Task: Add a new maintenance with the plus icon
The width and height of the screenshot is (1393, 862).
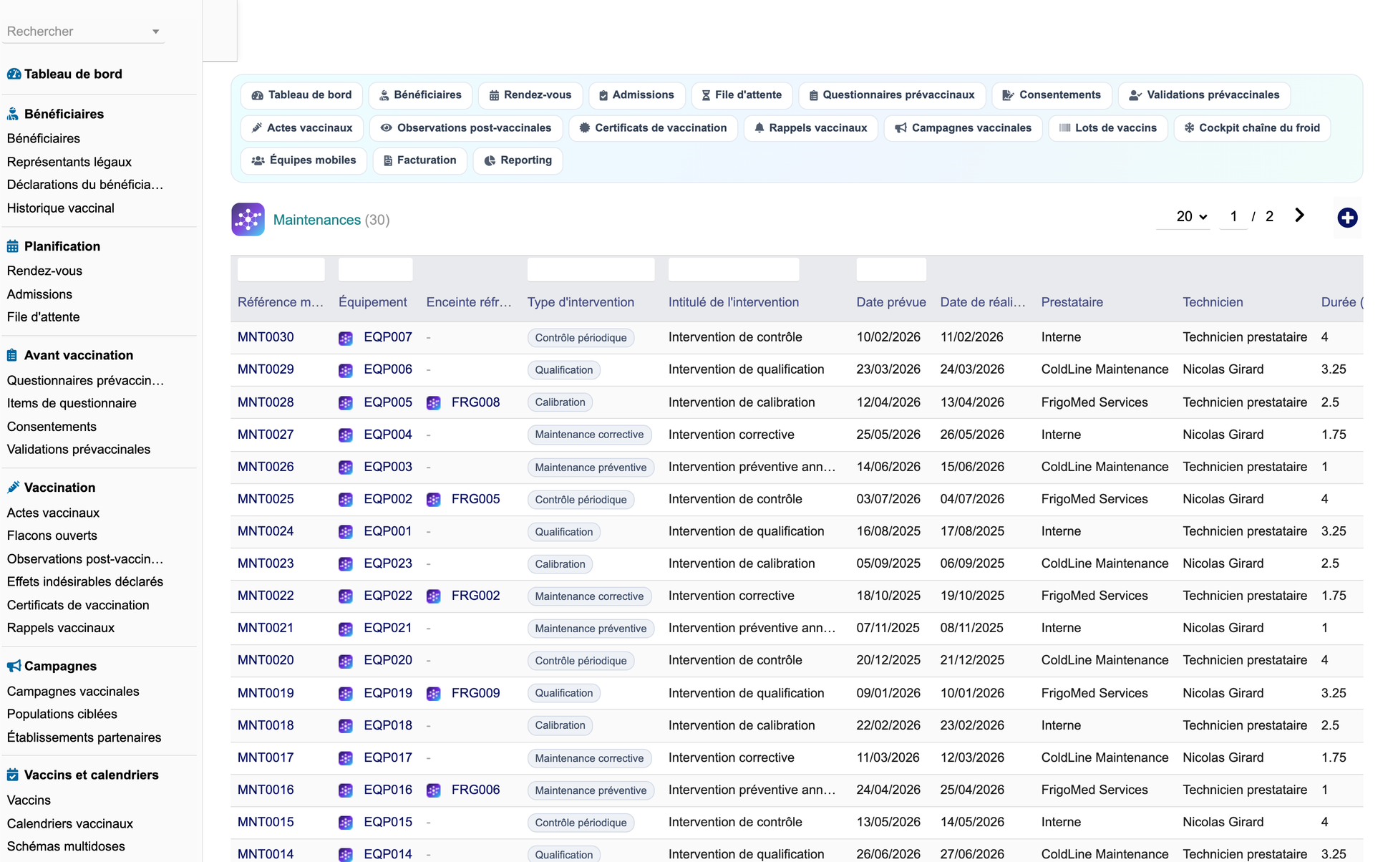Action: click(x=1347, y=218)
